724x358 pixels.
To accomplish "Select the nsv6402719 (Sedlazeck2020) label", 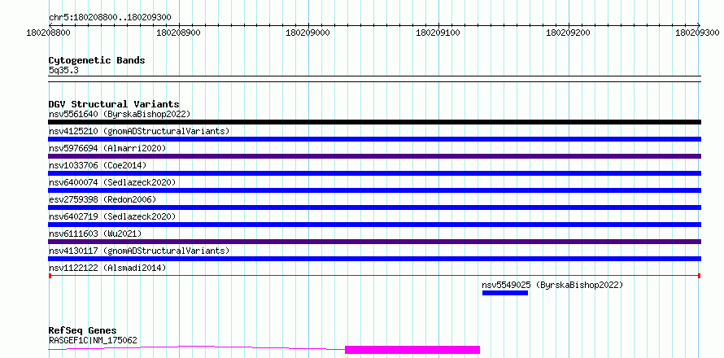I will pyautogui.click(x=112, y=216).
